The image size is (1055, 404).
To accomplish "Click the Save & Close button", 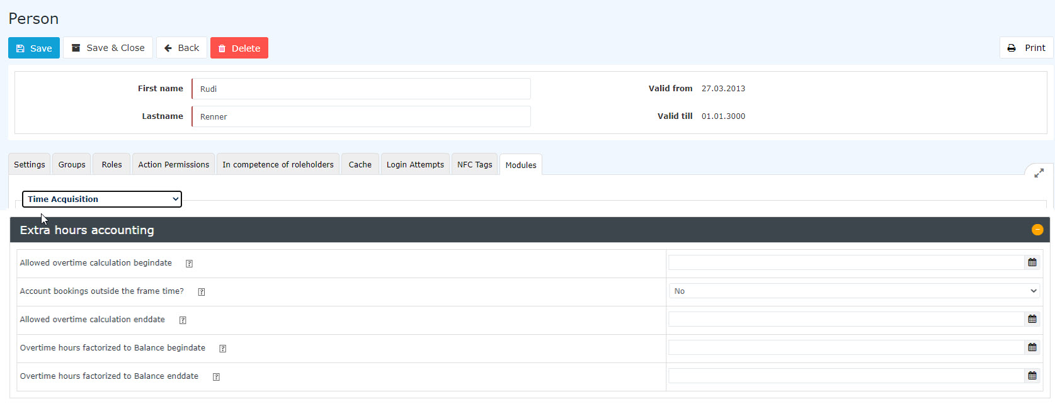I will tap(108, 48).
